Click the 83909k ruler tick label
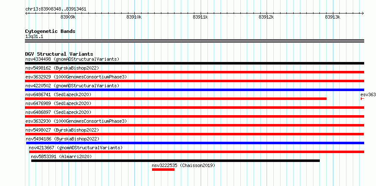Image resolution: width=376 pixels, height=186 pixels. tap(68, 17)
